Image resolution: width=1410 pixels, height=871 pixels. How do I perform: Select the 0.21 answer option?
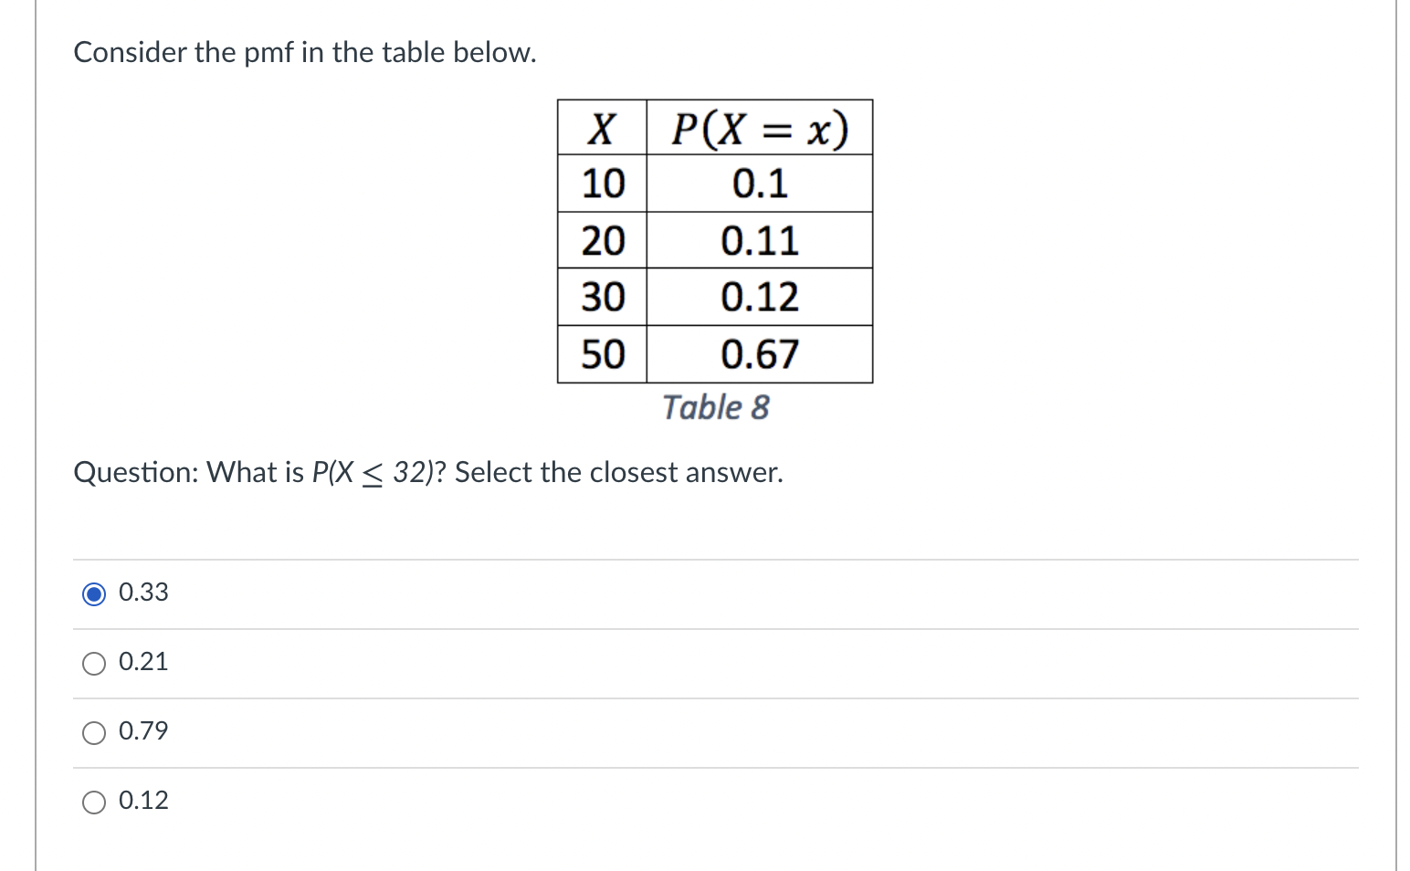(94, 663)
